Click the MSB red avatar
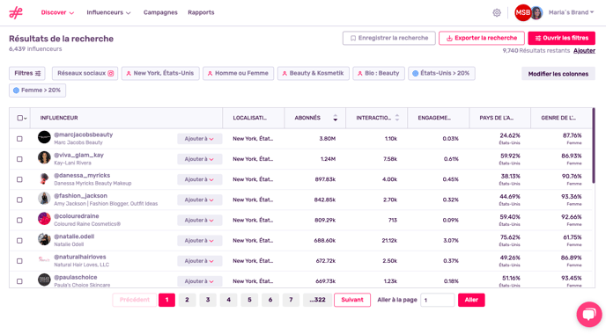Image resolution: width=606 pixels, height=334 pixels. coord(522,12)
